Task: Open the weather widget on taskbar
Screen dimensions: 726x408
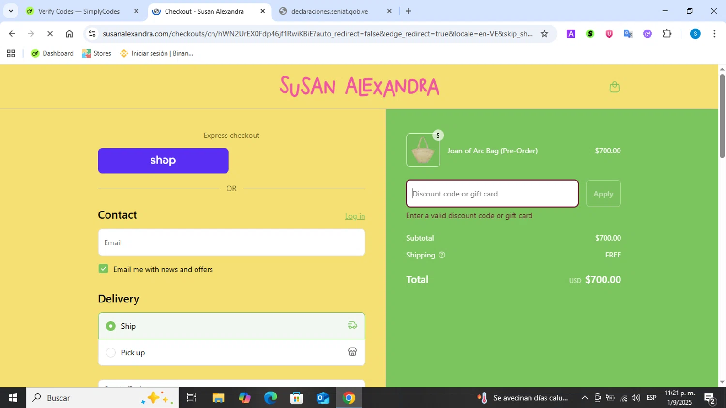Action: click(x=523, y=398)
